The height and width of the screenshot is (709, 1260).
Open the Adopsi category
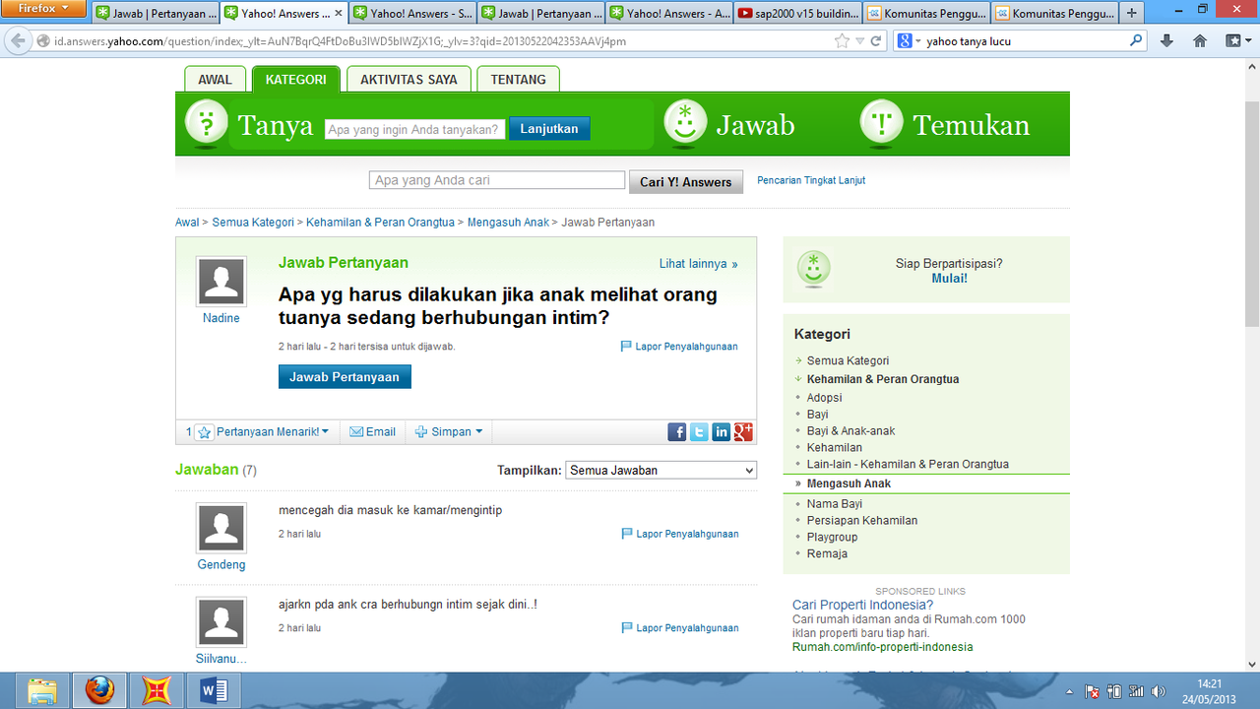[824, 398]
